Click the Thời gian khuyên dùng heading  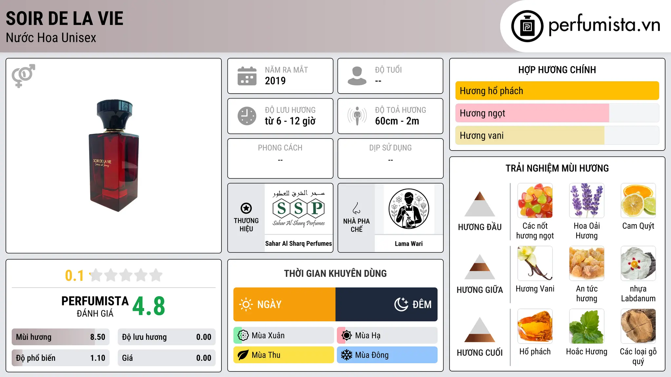click(x=335, y=273)
